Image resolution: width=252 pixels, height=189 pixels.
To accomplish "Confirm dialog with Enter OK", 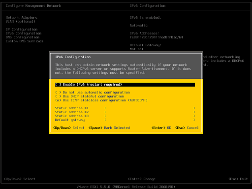I will click(x=161, y=128).
